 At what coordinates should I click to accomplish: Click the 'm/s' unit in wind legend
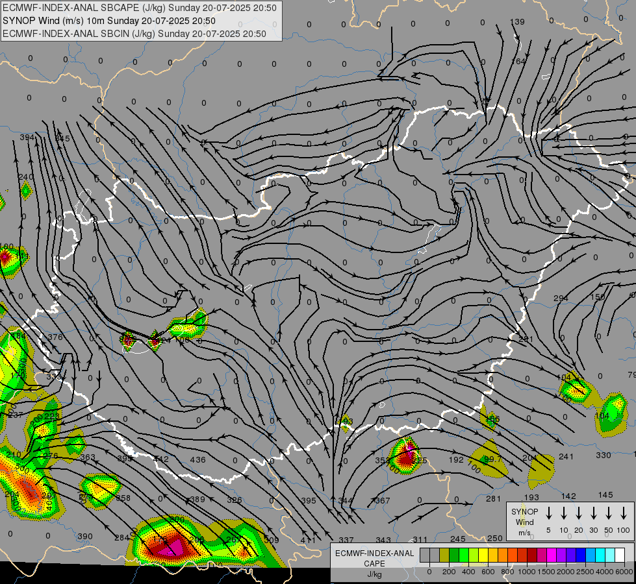(x=524, y=533)
